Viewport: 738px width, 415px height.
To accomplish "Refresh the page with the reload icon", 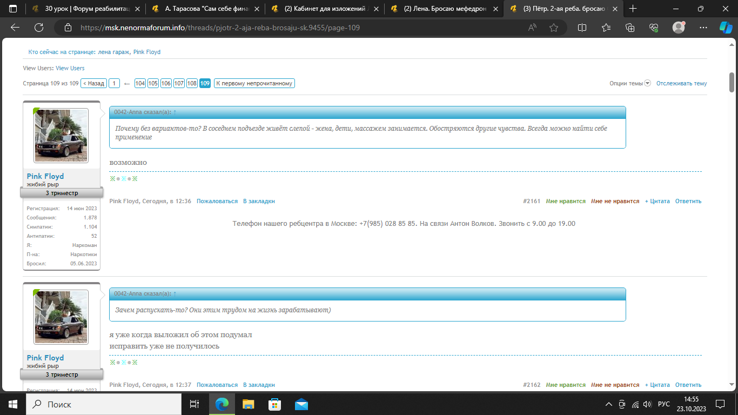I will point(39,28).
